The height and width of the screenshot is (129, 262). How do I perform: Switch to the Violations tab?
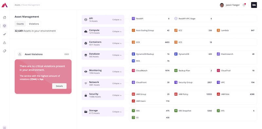34,24
